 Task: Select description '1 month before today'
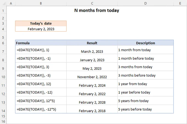145,58
